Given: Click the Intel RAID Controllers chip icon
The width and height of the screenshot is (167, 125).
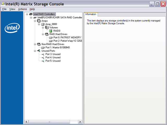Looking at the screenshot, I should tap(31, 14).
